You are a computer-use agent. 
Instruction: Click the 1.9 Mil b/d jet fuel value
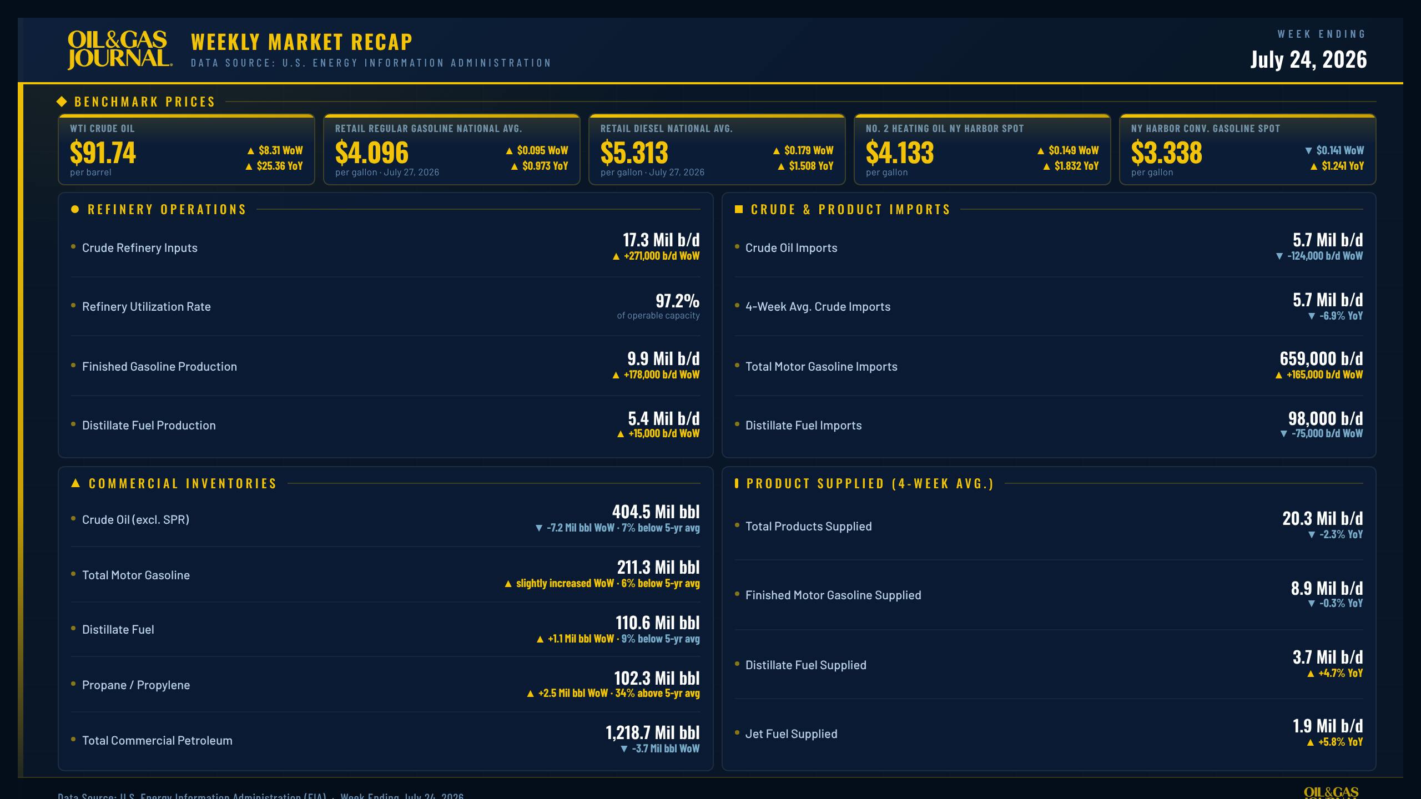(1328, 726)
